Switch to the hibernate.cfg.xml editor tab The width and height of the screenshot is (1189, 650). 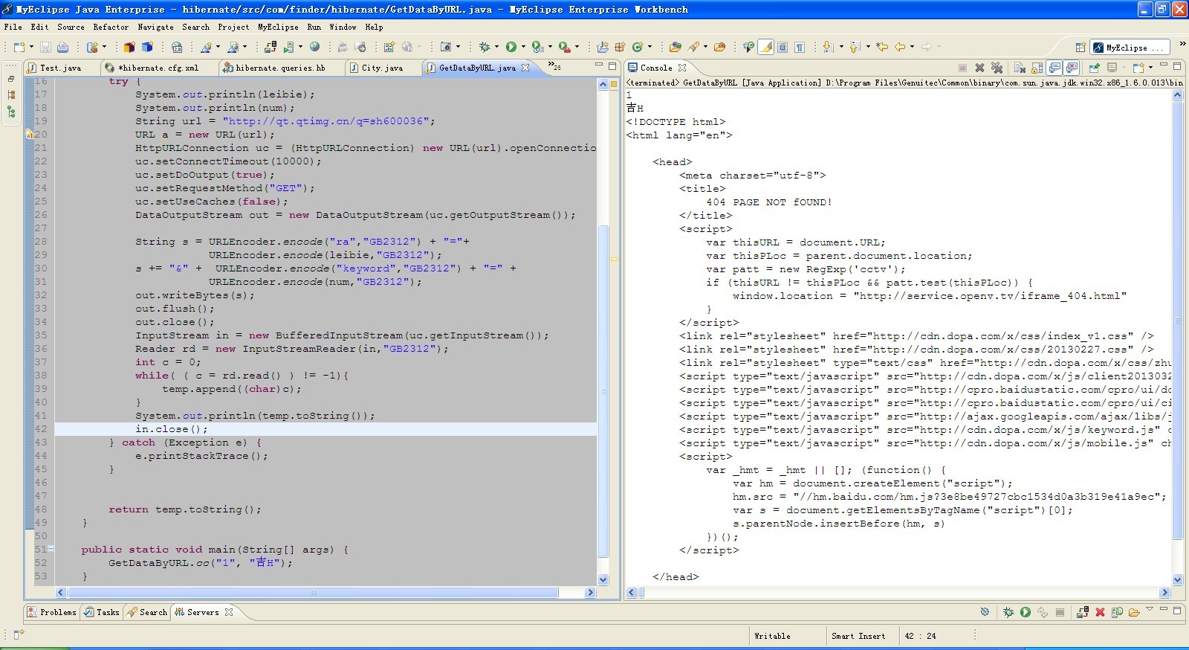tap(160, 68)
